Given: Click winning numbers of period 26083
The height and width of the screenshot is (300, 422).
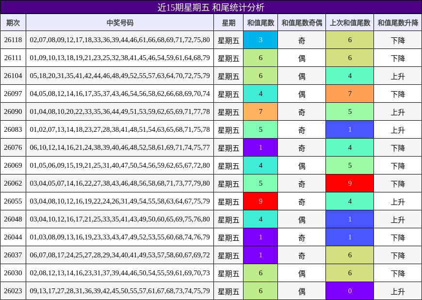Looking at the screenshot, I should (x=120, y=129).
